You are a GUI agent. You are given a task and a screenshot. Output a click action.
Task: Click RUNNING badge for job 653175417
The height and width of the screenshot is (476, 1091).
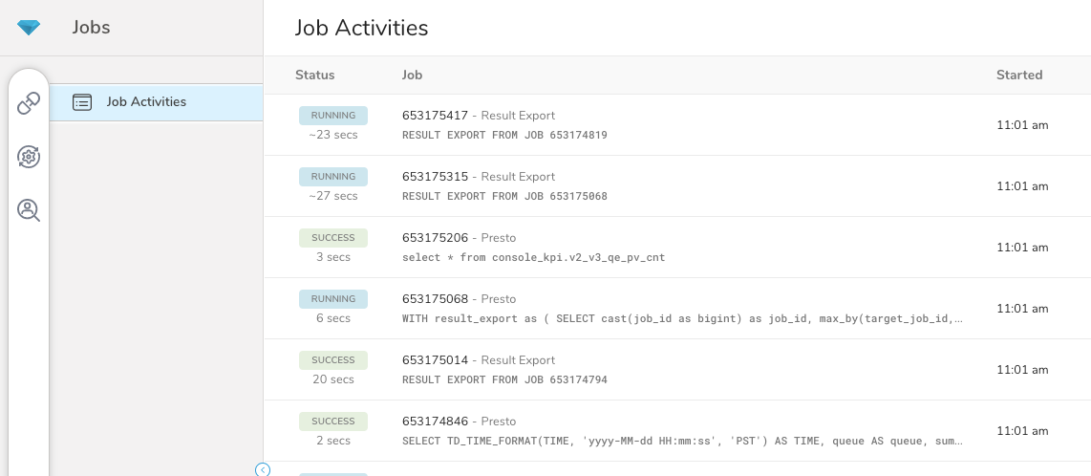pos(333,116)
